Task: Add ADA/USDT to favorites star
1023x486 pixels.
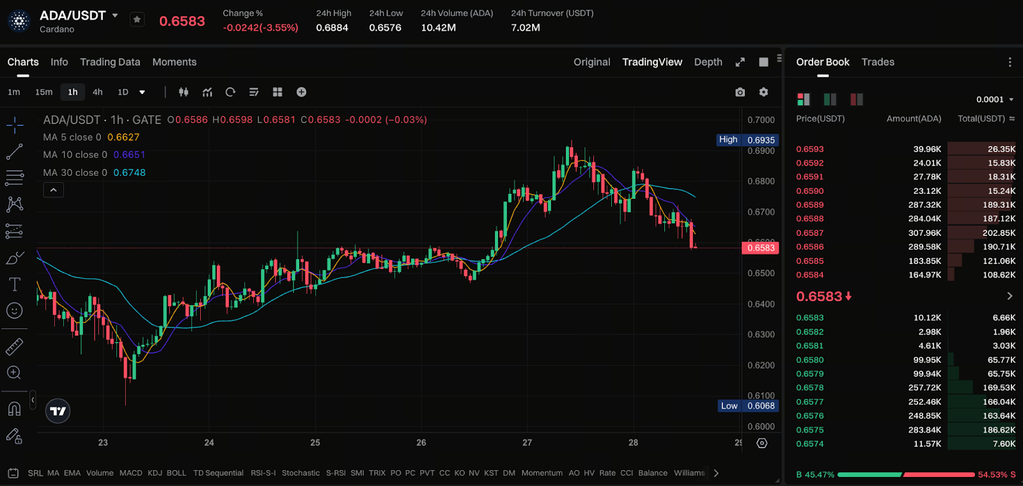Action: (x=137, y=20)
